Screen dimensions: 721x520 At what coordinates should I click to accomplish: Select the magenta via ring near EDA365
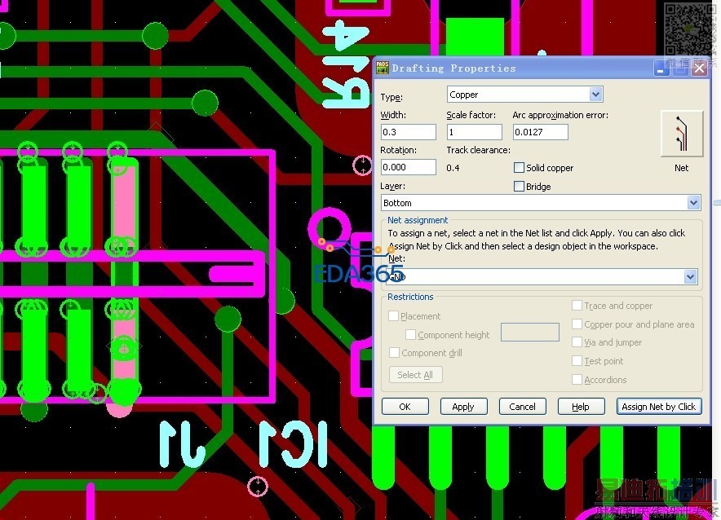[330, 228]
